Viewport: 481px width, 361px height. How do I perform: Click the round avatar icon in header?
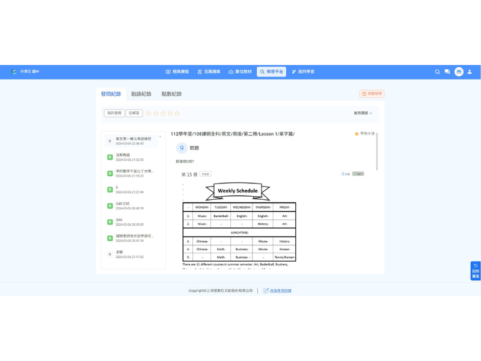pos(459,72)
